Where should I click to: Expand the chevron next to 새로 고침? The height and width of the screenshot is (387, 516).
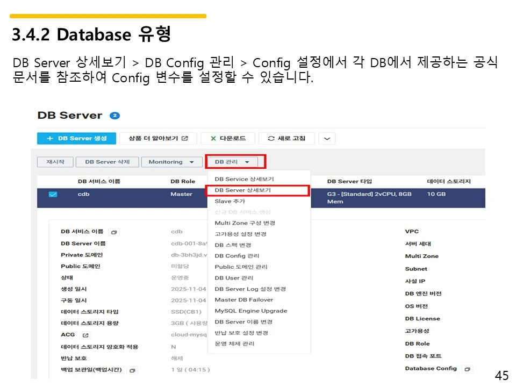(x=327, y=138)
